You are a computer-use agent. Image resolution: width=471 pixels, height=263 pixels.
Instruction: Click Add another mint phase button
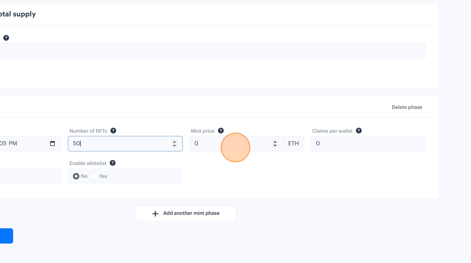coord(185,213)
